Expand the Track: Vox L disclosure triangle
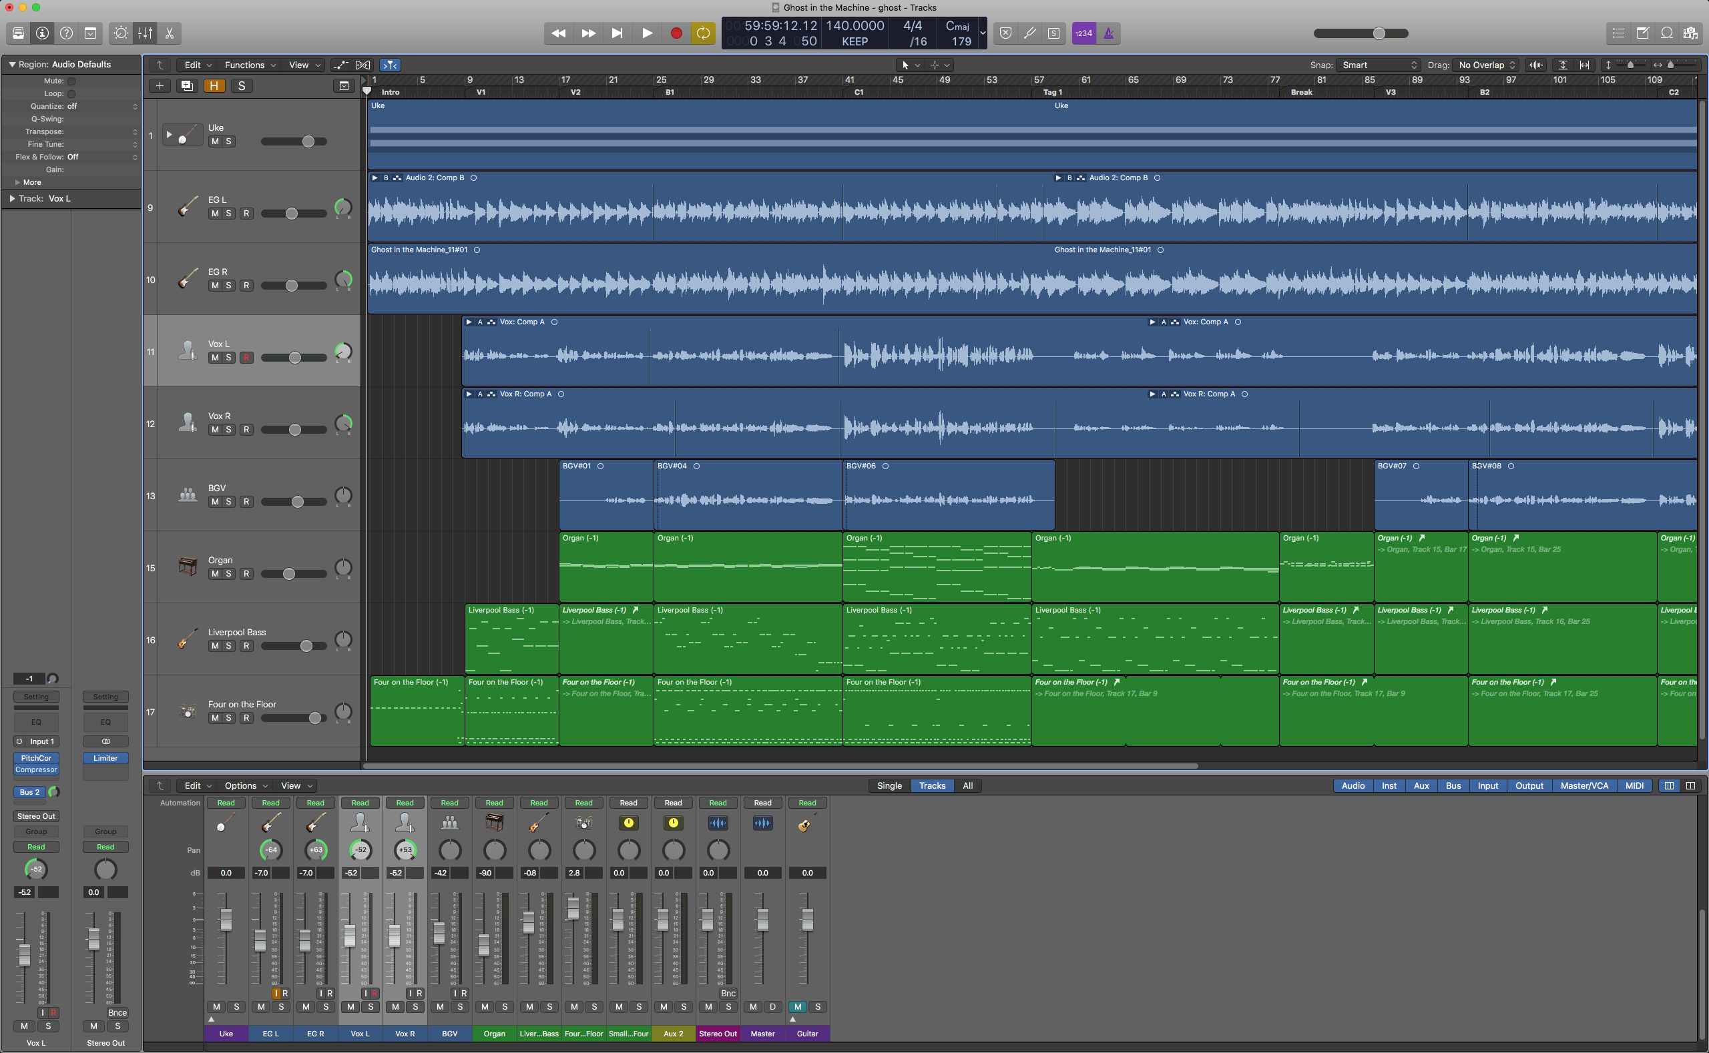The width and height of the screenshot is (1709, 1053). click(12, 198)
